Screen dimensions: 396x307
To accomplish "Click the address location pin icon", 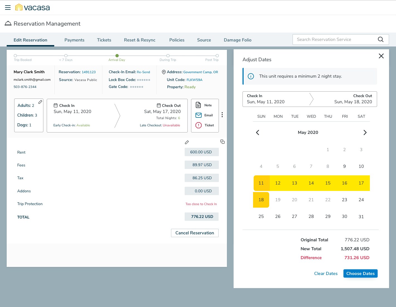I will point(164,72).
